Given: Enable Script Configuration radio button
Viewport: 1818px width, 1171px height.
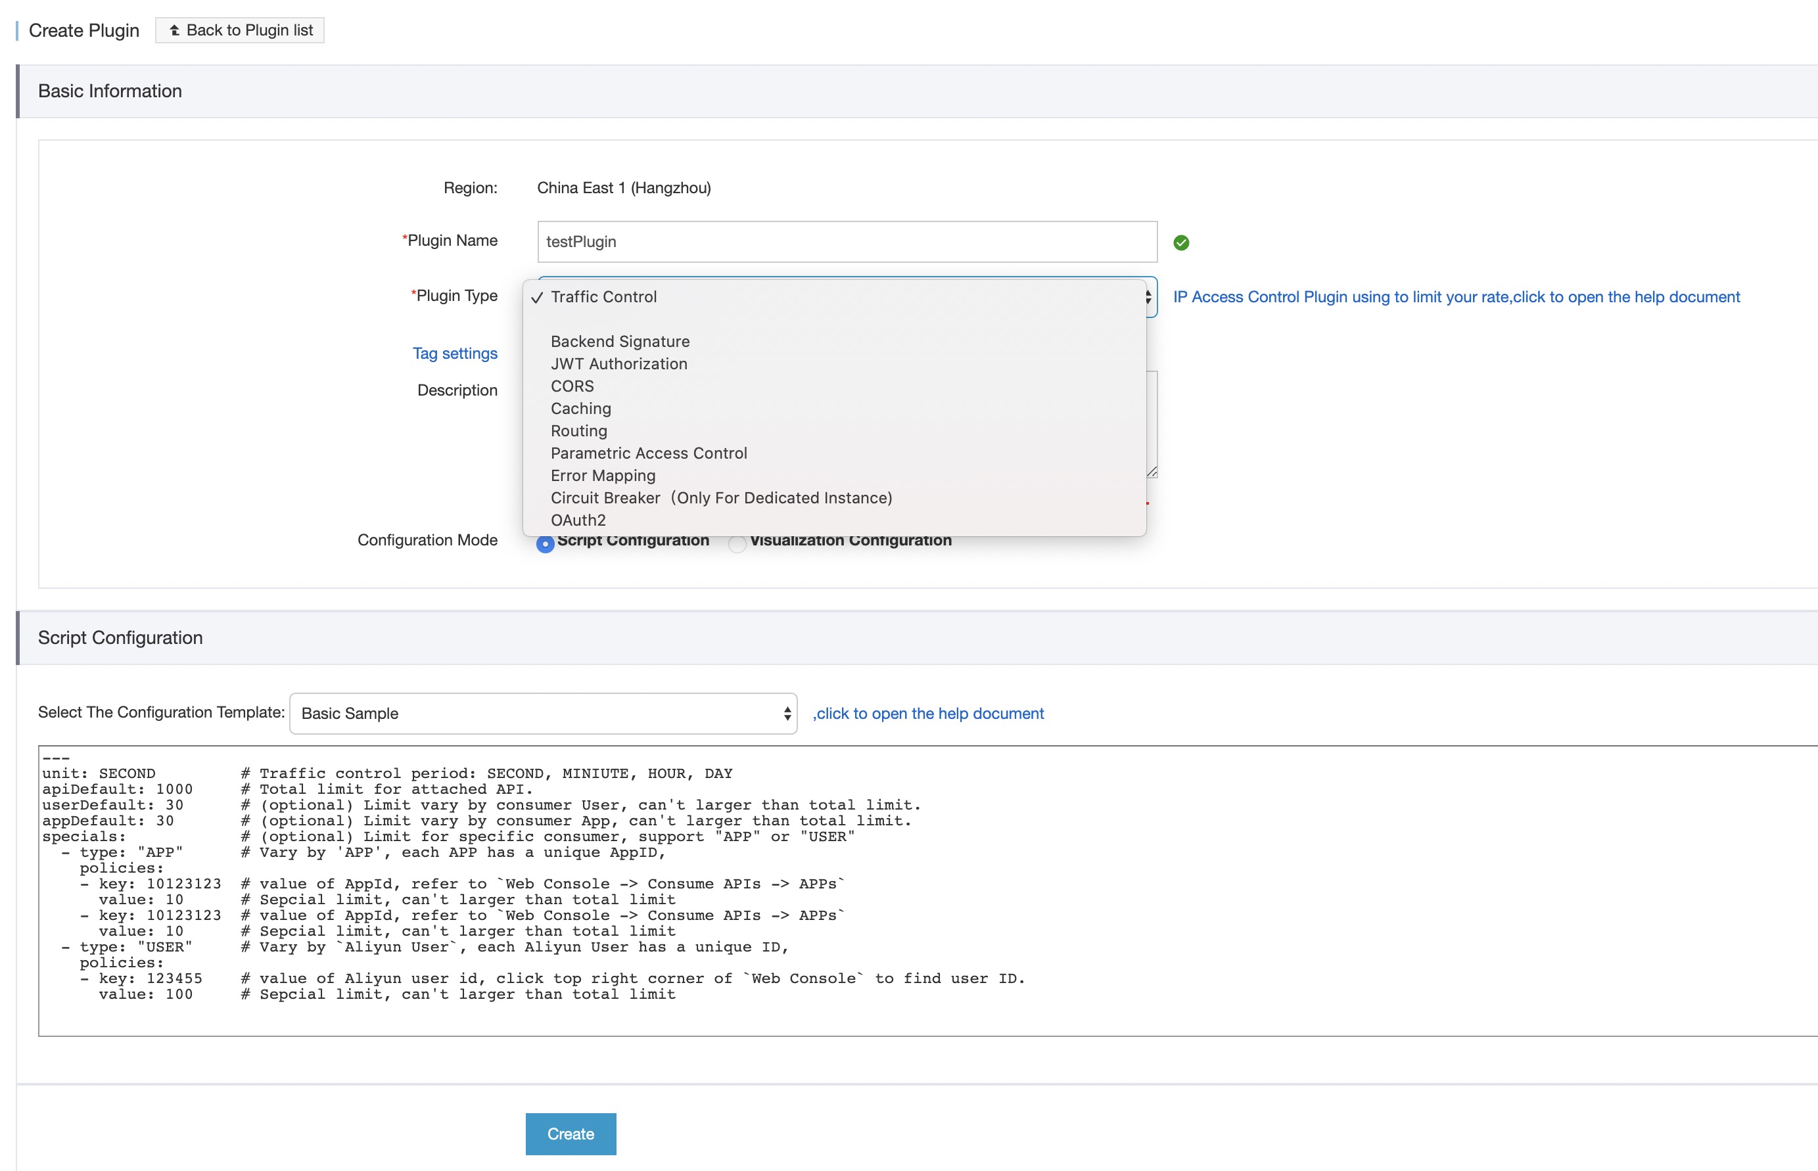Looking at the screenshot, I should pyautogui.click(x=545, y=543).
